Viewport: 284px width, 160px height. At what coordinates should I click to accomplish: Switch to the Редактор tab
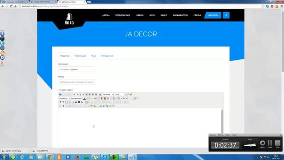(x=65, y=56)
